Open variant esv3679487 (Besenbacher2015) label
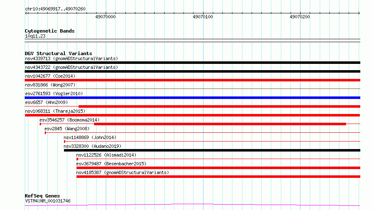 tap(111, 164)
